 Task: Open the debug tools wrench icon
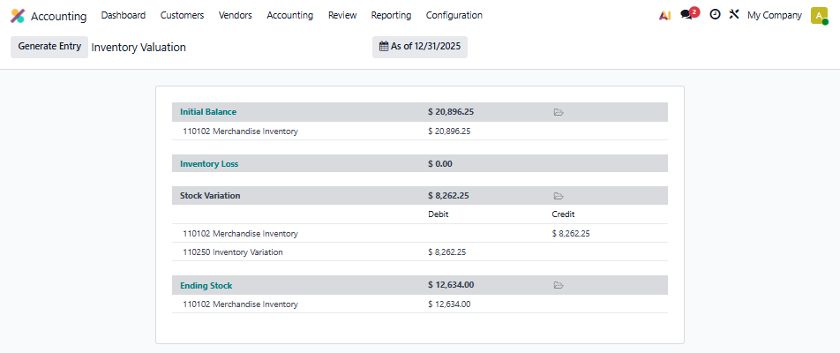click(733, 15)
